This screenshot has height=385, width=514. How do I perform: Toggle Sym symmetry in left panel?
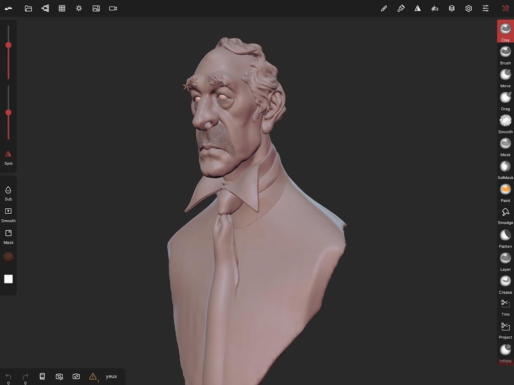[8, 156]
